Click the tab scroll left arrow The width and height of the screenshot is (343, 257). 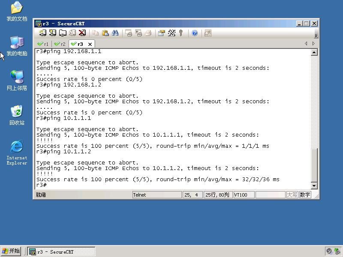pos(306,44)
